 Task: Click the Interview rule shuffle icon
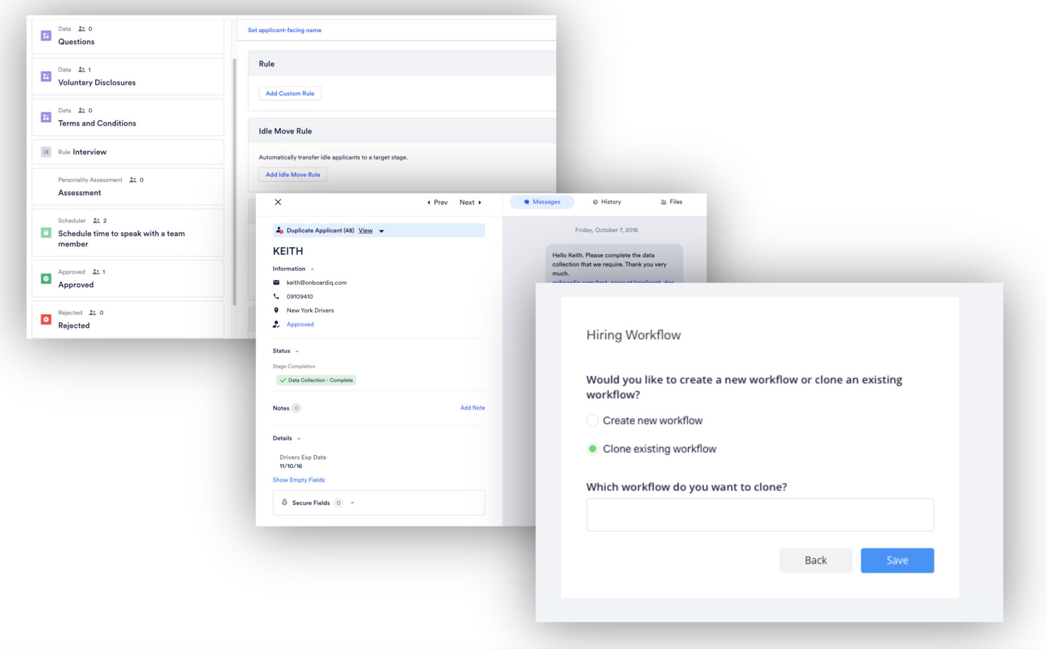[x=46, y=152]
